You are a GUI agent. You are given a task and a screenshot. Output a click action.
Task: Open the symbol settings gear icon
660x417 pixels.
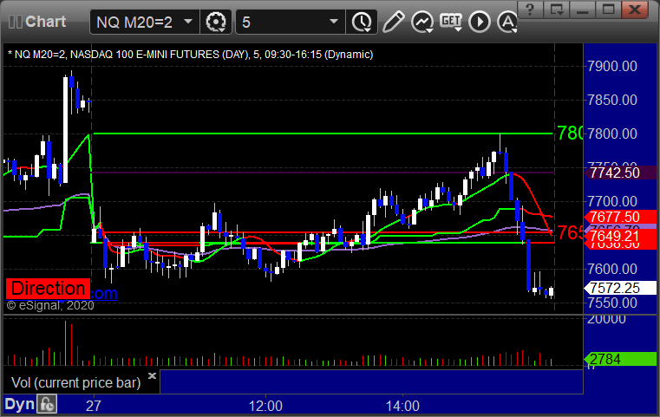pyautogui.click(x=215, y=22)
